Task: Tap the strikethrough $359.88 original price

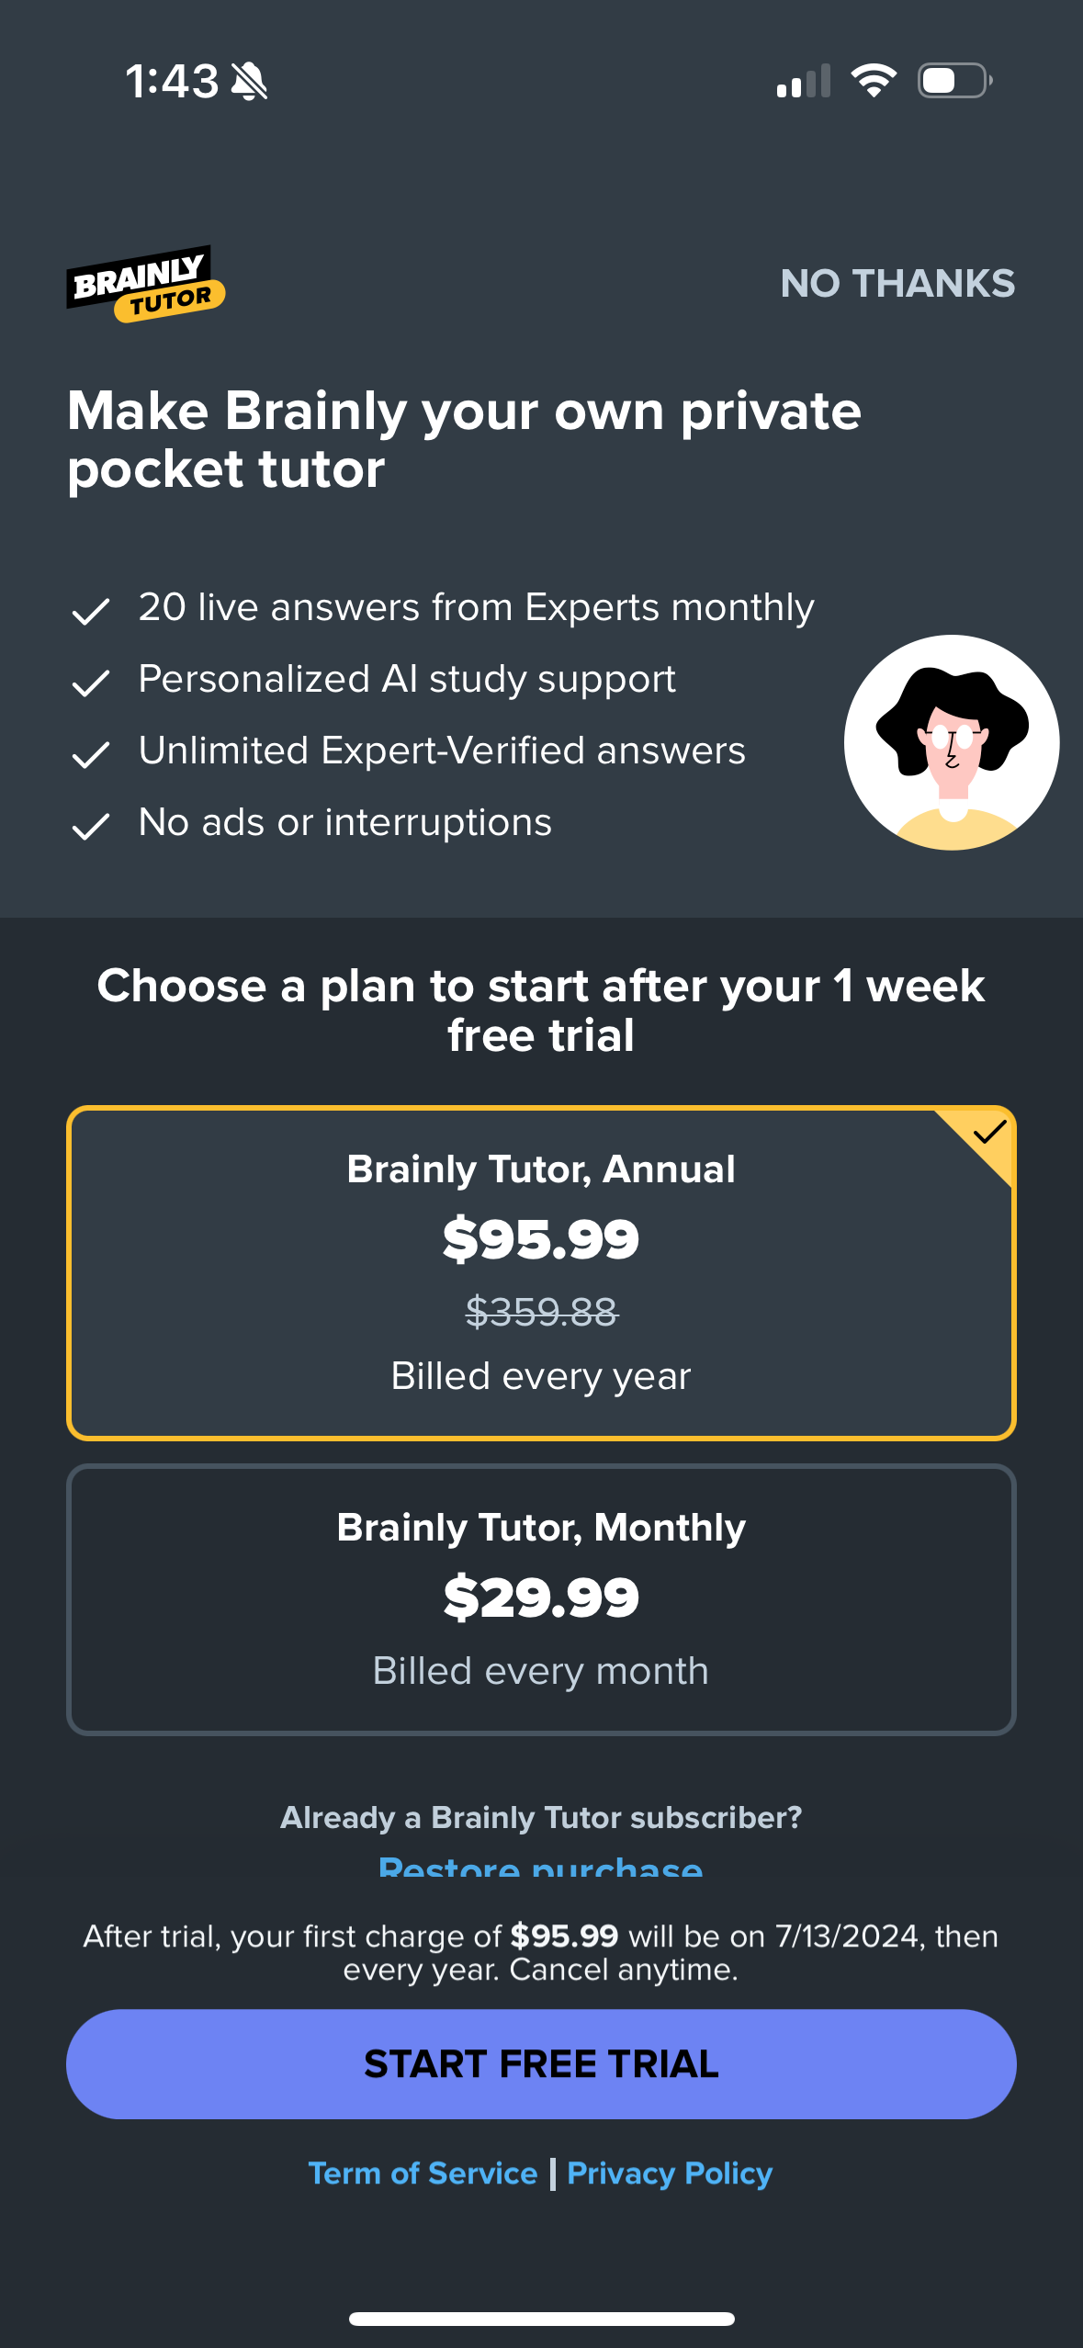Action: click(541, 1315)
